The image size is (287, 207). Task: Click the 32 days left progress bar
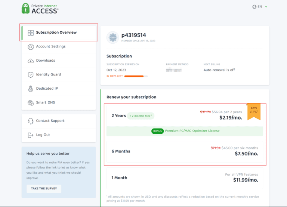pyautogui.click(x=136, y=76)
